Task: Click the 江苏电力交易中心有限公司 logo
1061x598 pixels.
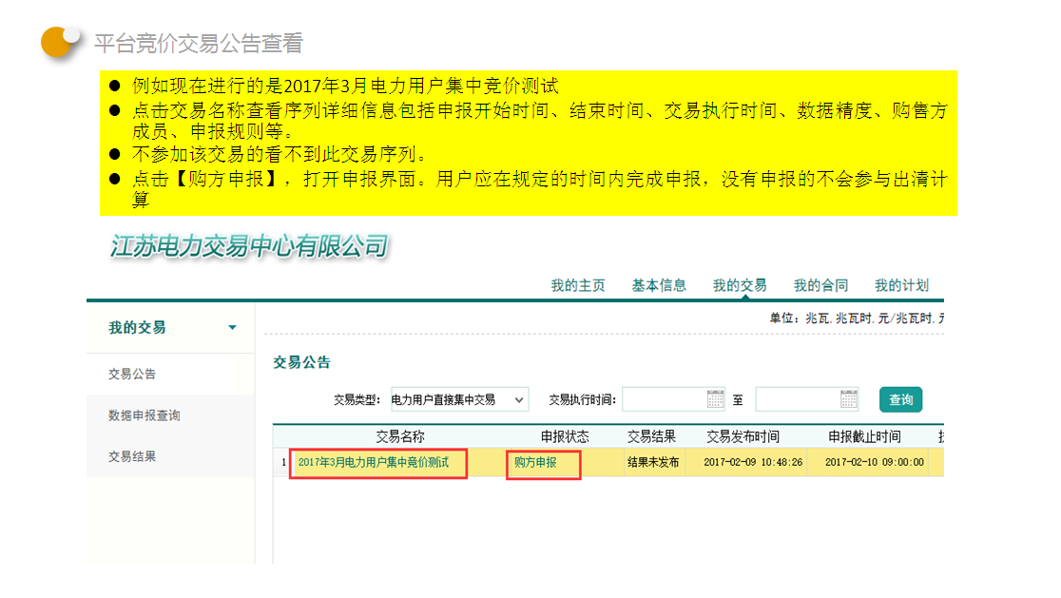Action: pyautogui.click(x=249, y=246)
